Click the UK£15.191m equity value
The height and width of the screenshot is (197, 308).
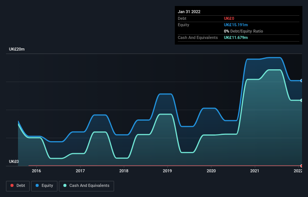point(236,25)
